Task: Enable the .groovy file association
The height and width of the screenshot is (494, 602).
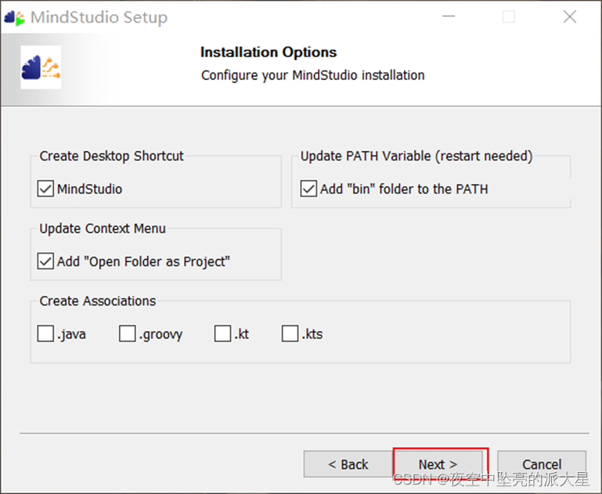Action: pyautogui.click(x=127, y=334)
